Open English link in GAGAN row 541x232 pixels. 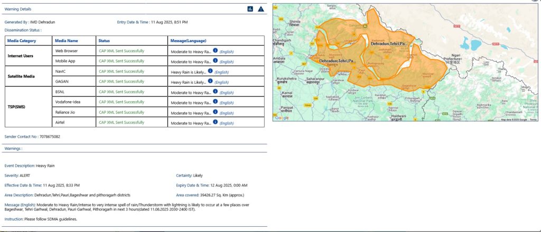click(222, 83)
